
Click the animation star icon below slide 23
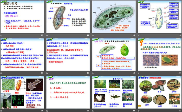[x=93, y=110]
